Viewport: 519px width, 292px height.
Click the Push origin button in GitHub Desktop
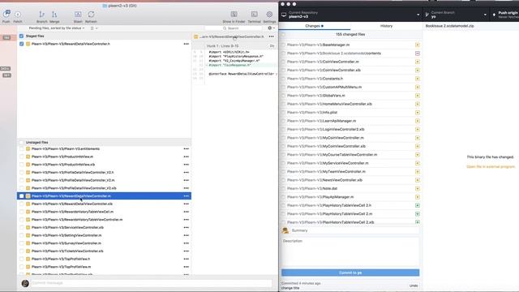pyautogui.click(x=505, y=15)
